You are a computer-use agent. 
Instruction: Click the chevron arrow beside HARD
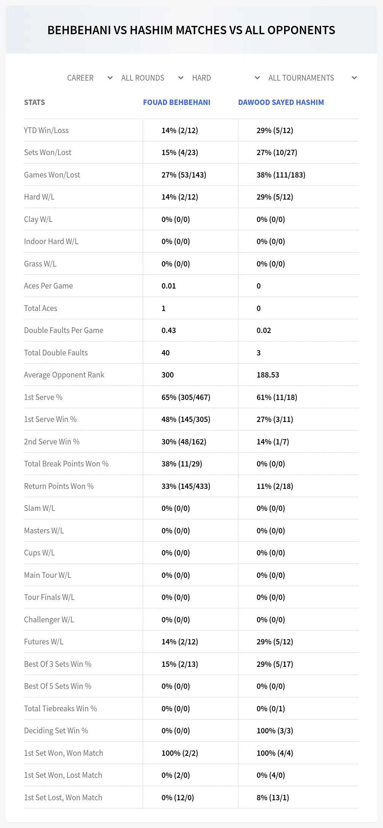(257, 78)
